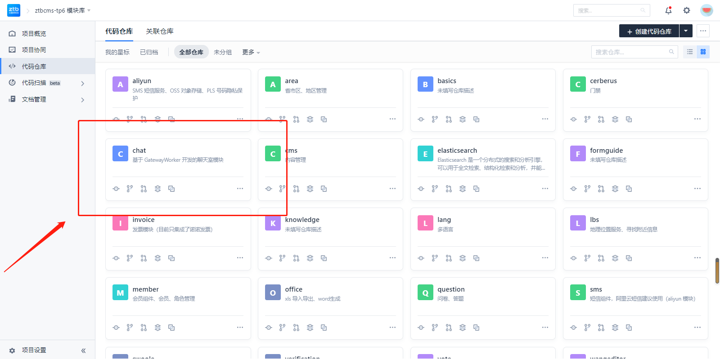Open 代码仓库 in sidebar
The height and width of the screenshot is (359, 720).
pyautogui.click(x=47, y=66)
